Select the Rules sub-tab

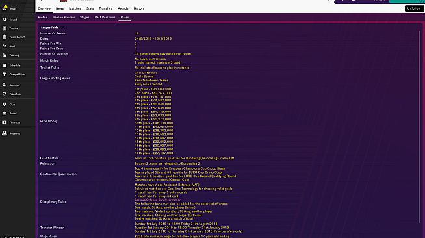125,17
